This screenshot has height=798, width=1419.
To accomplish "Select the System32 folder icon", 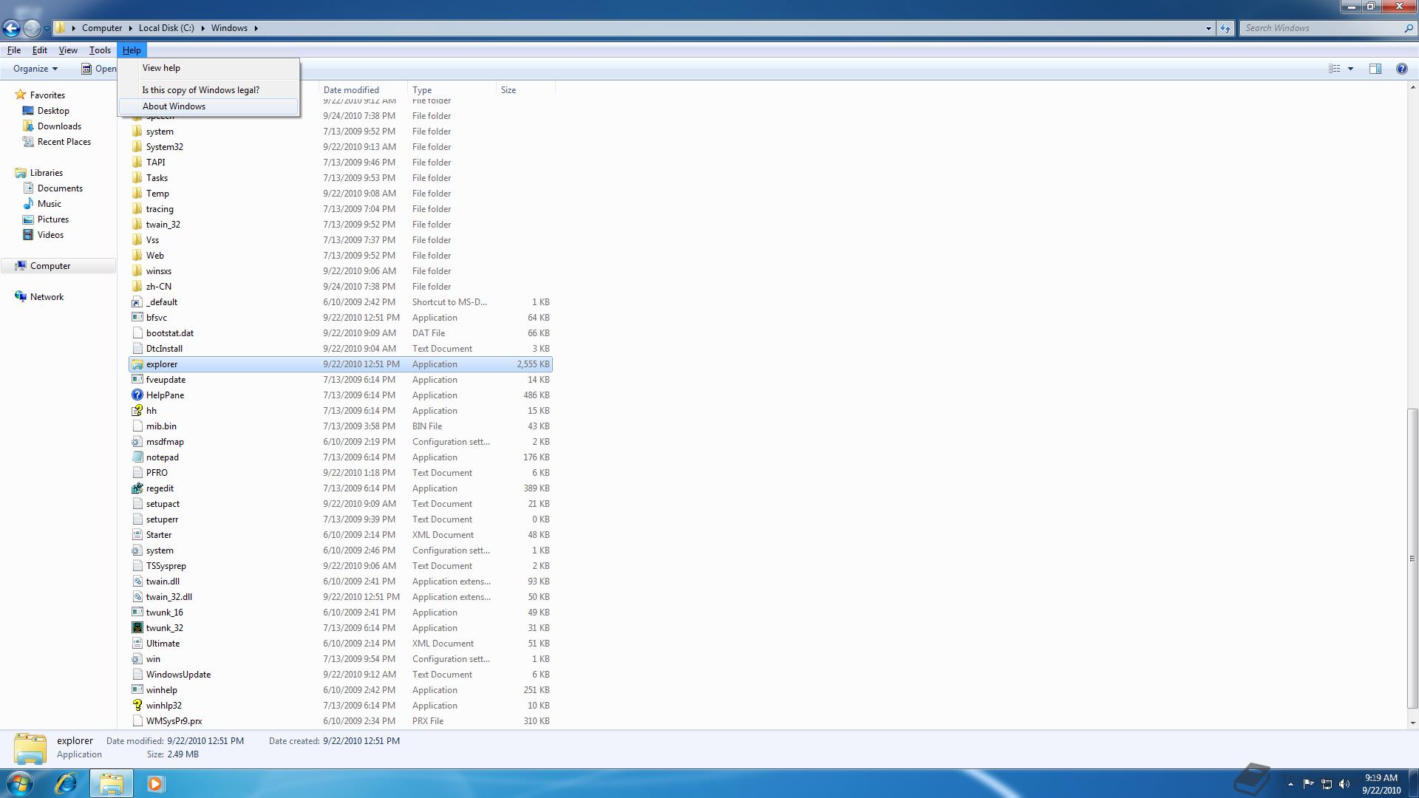I will pos(137,147).
